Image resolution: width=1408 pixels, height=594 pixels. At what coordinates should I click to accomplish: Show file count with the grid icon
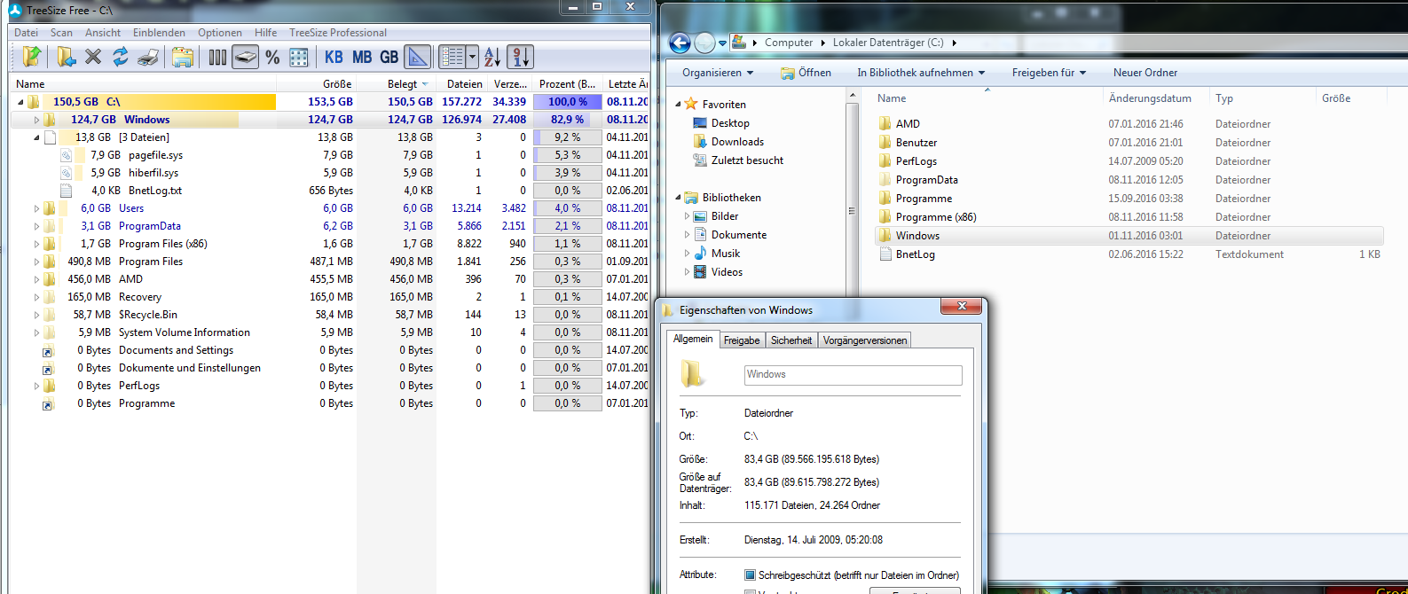299,58
